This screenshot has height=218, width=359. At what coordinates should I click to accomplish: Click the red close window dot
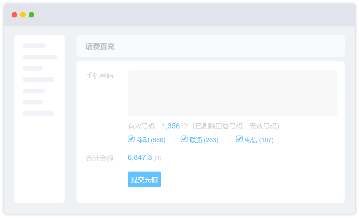click(14, 15)
